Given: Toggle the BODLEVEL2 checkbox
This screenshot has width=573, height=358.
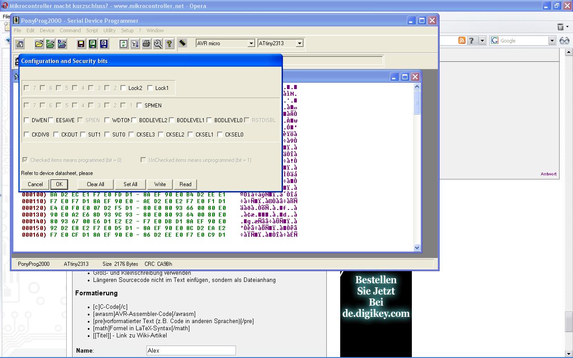Looking at the screenshot, I should [134, 120].
